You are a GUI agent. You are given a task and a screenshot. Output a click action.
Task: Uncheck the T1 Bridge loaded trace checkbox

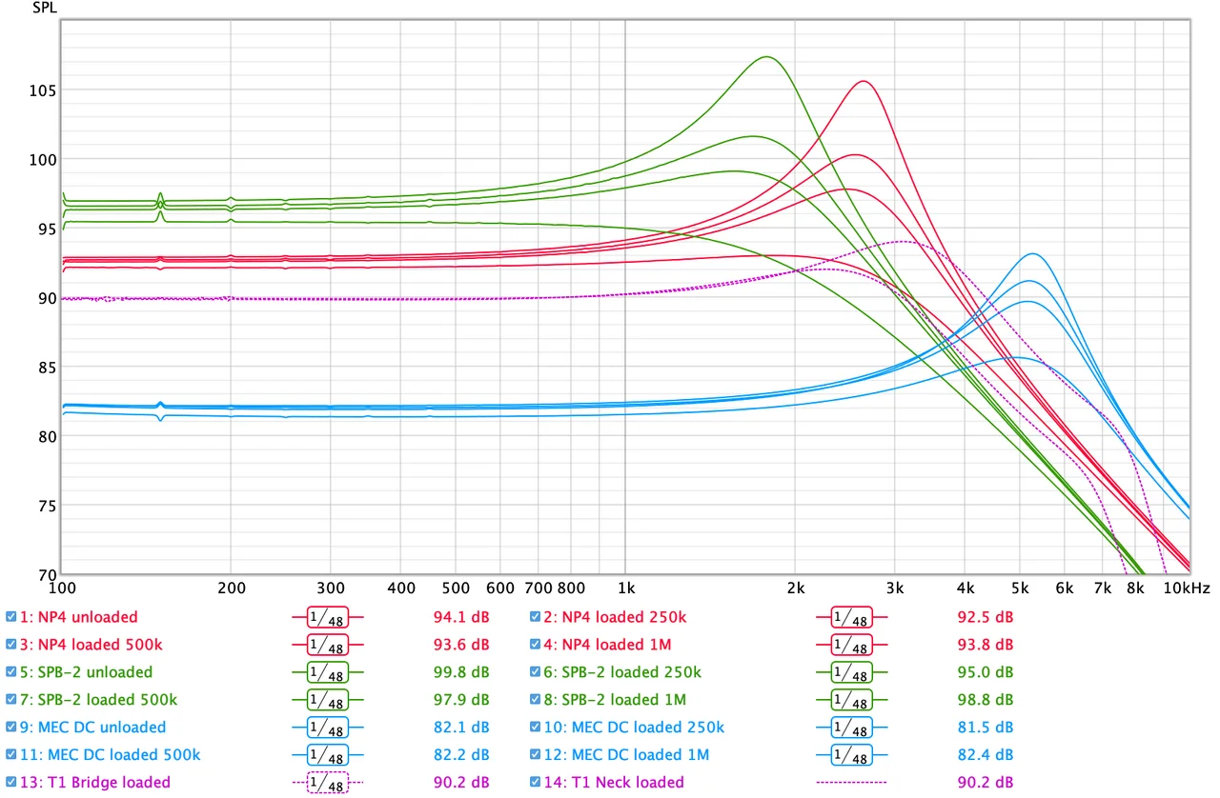[11, 783]
